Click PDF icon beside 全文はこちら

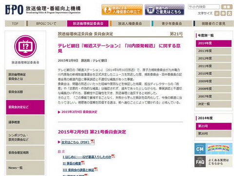click(x=93, y=142)
